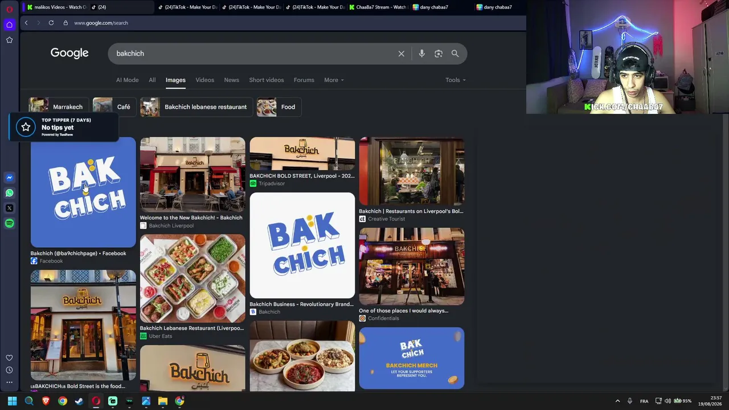Clear the search box with the X icon
Screen dimensions: 729x410
coord(402,54)
